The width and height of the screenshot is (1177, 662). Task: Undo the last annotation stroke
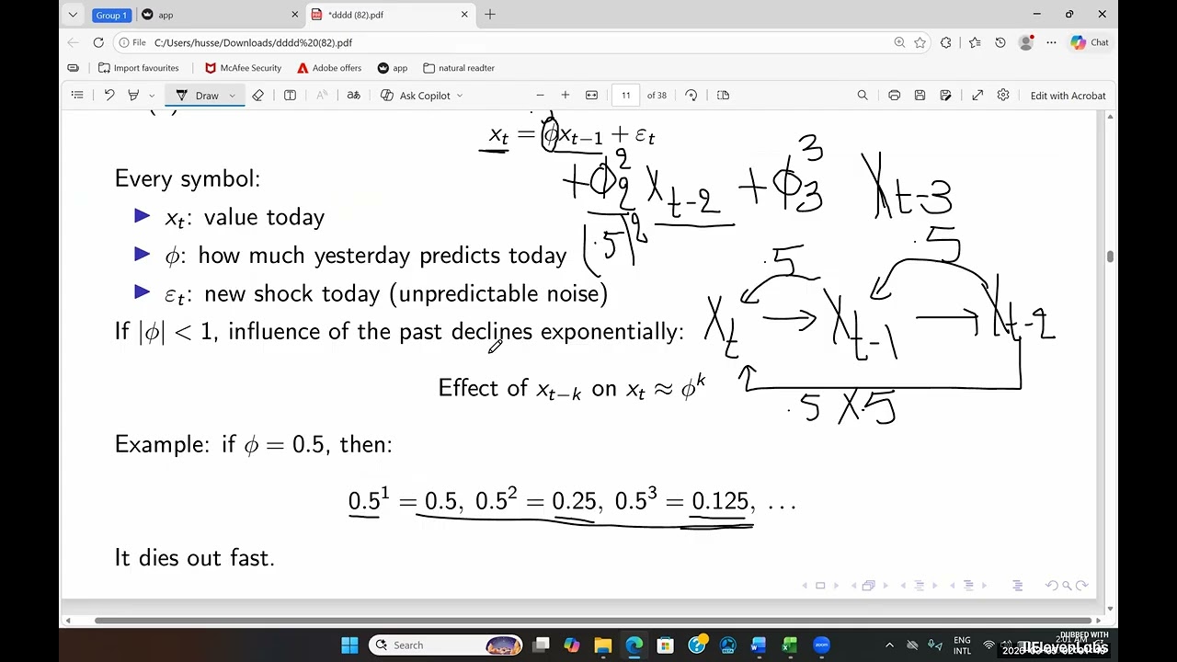pyautogui.click(x=109, y=96)
